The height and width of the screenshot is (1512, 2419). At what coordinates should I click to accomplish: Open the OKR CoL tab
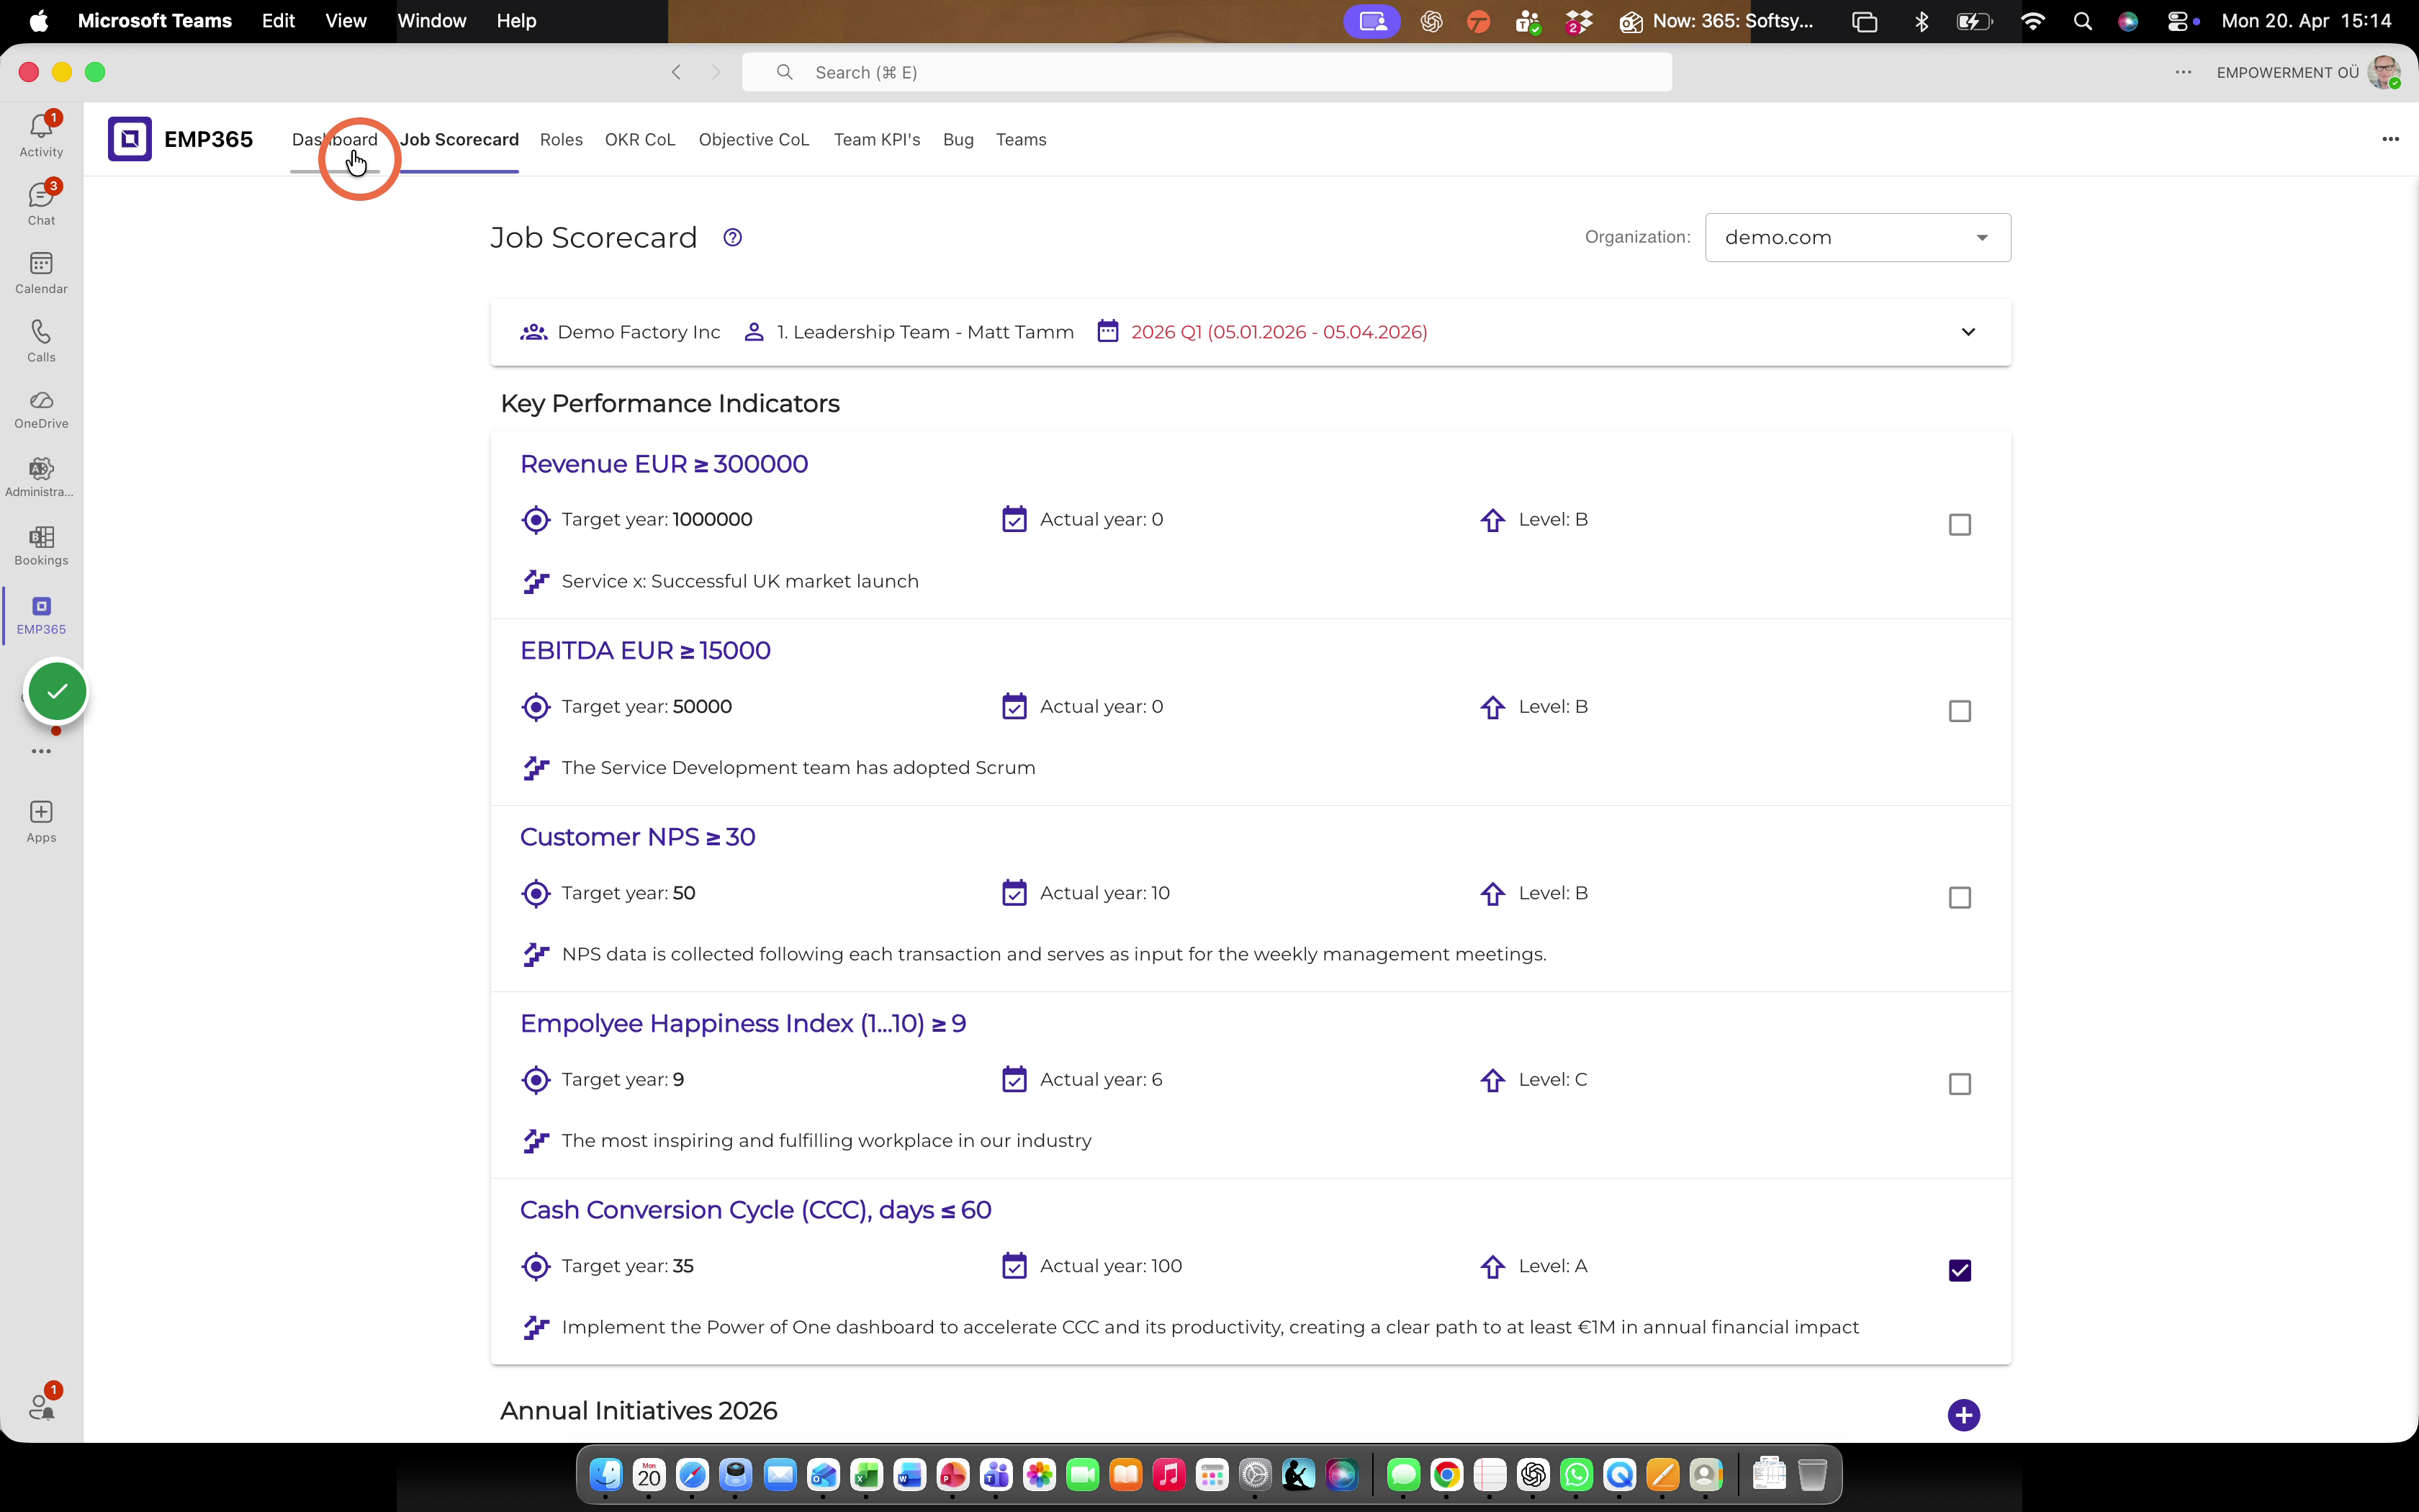click(x=640, y=140)
